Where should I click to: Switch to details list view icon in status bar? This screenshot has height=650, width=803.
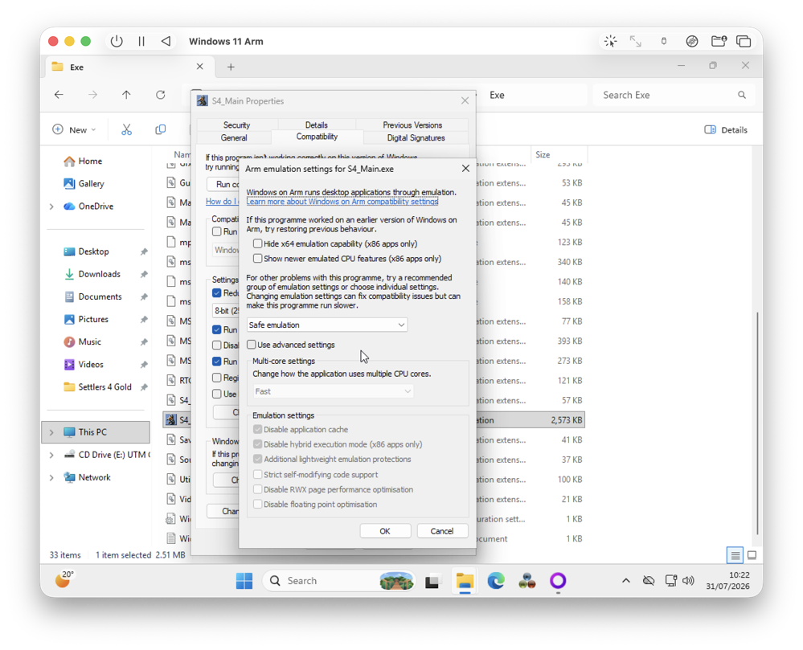click(x=735, y=555)
